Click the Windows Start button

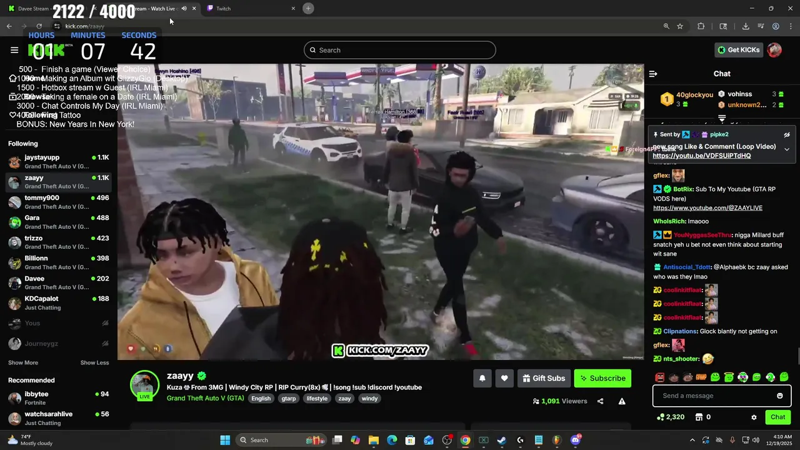[225, 440]
